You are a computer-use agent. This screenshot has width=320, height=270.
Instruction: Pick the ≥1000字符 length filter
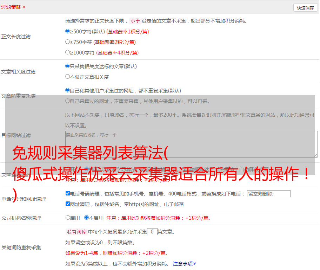[68, 52]
